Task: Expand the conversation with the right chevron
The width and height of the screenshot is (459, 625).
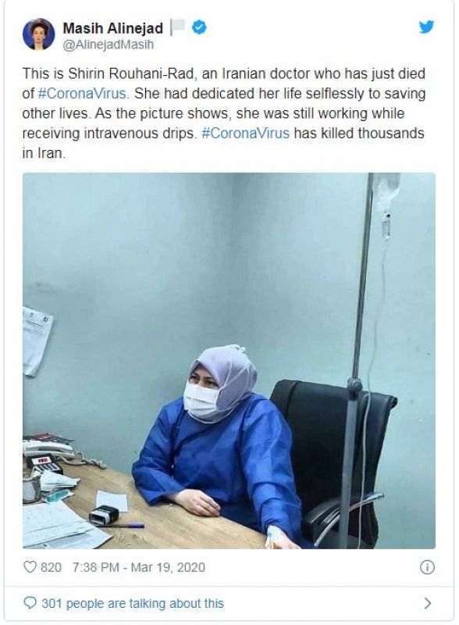Action: pyautogui.click(x=428, y=603)
